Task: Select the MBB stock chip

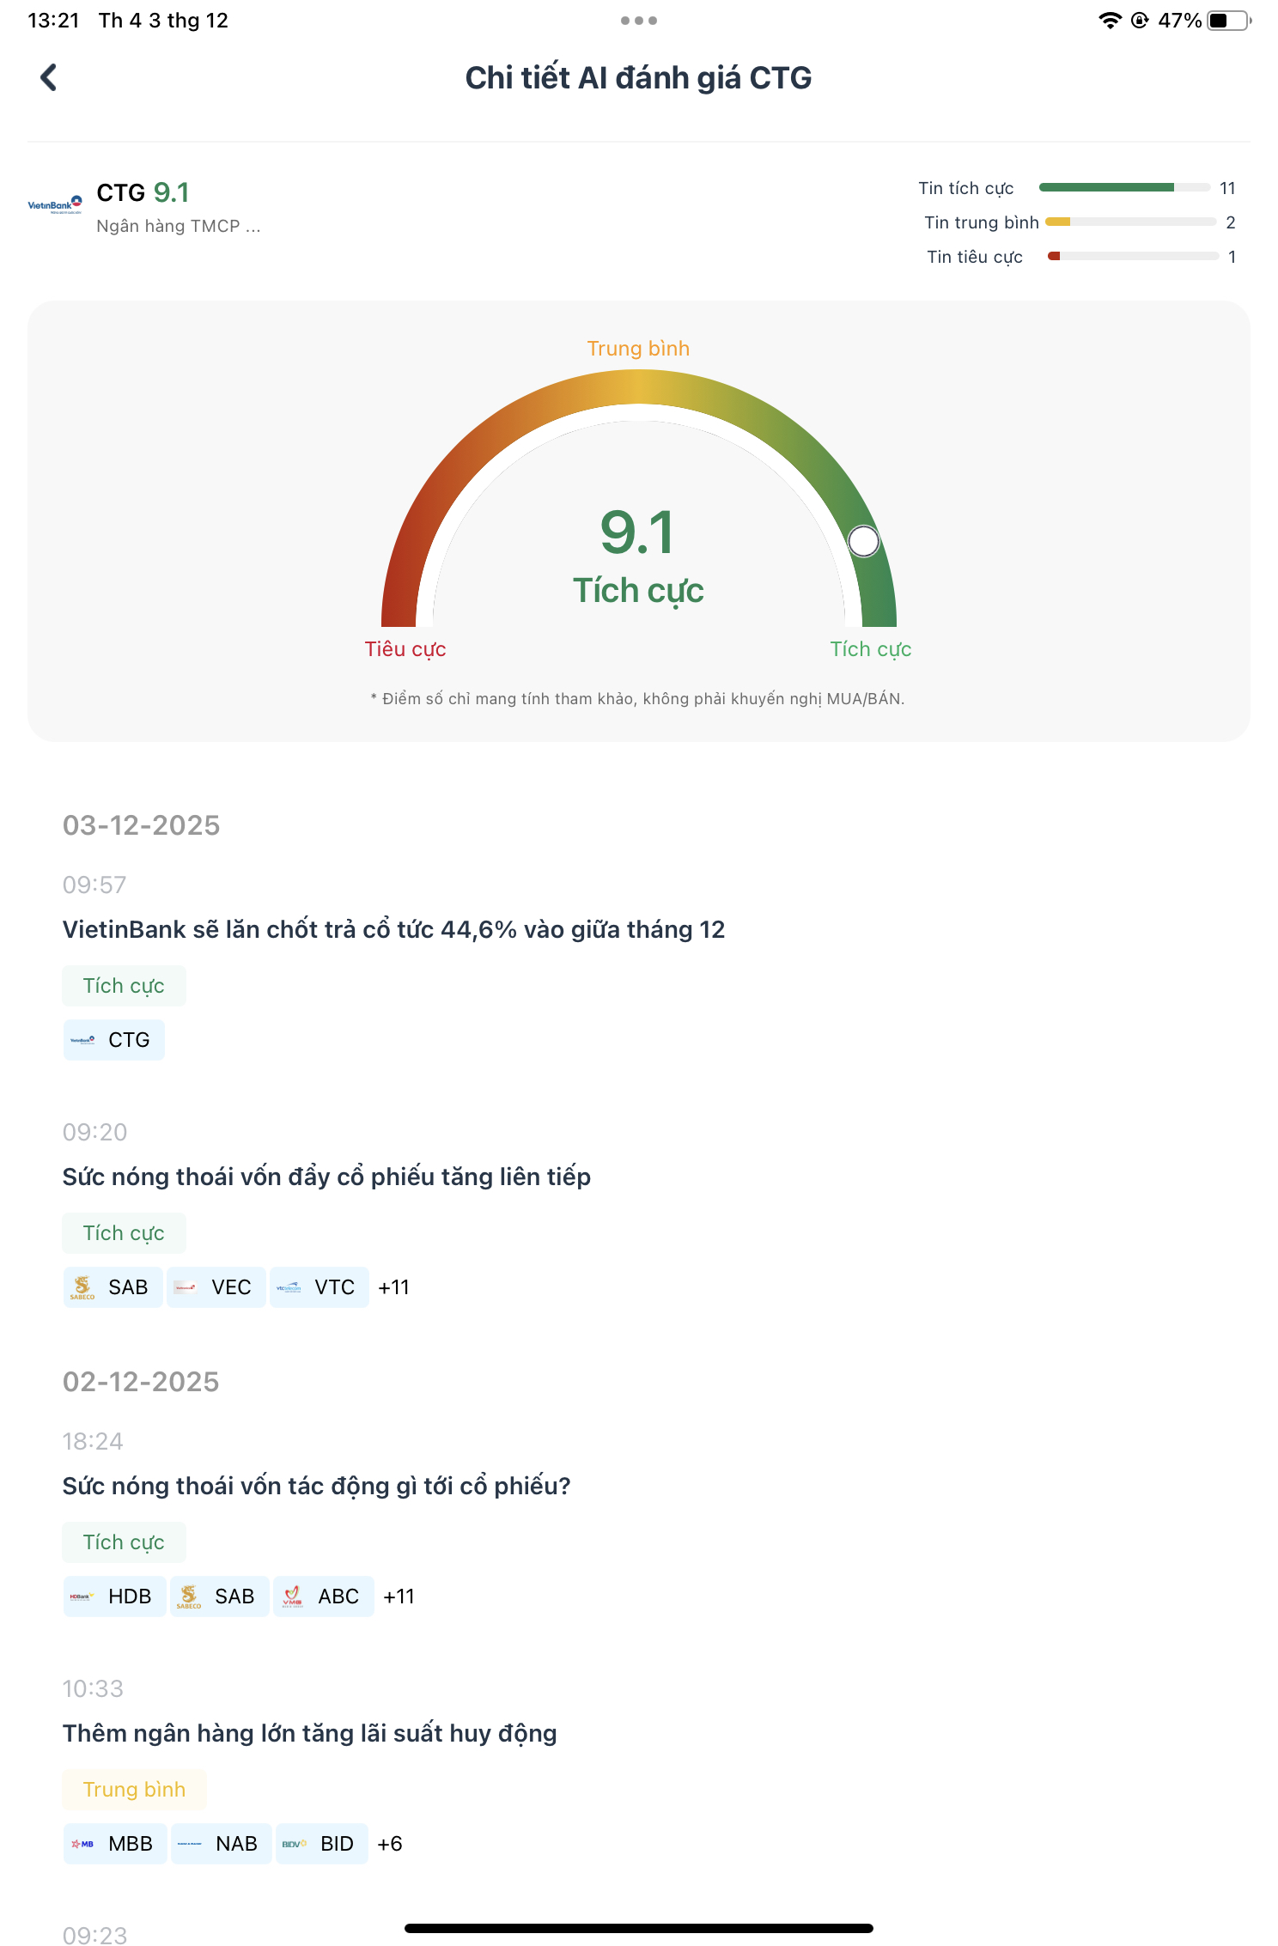Action: click(115, 1844)
